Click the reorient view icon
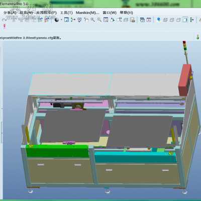Viewport: 201px width, 201px height. tap(113, 20)
